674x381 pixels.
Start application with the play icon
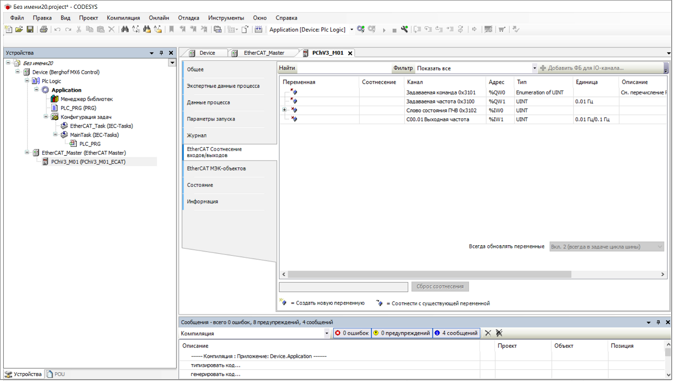click(384, 30)
